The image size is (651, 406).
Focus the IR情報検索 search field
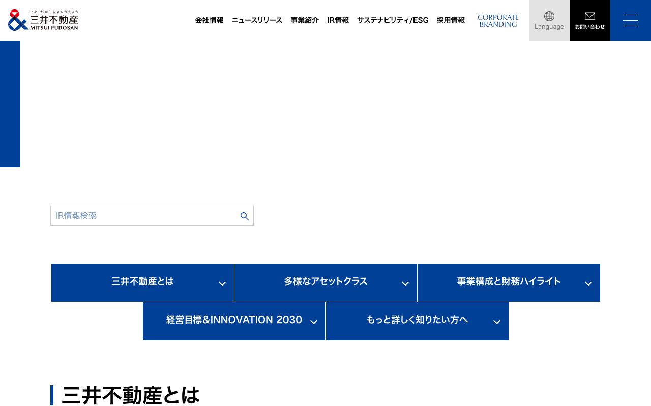coord(152,216)
